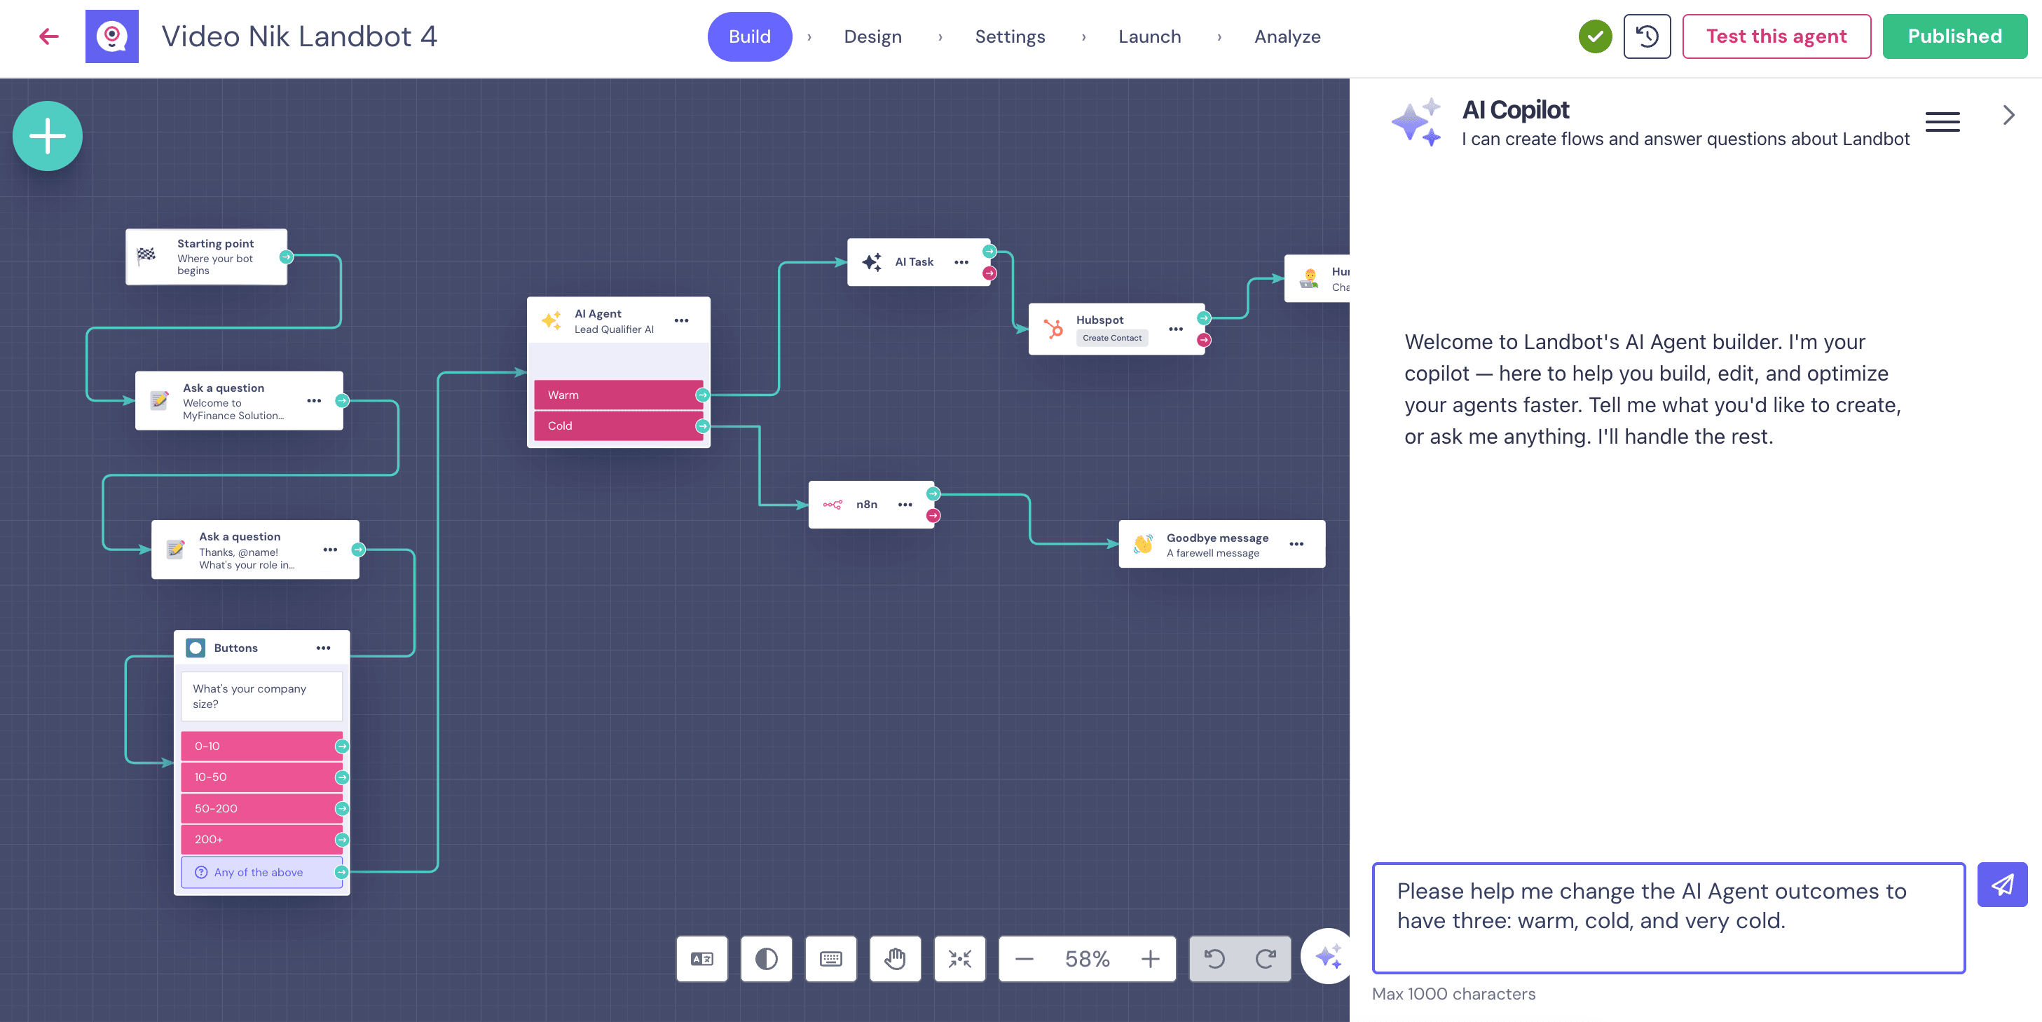Open the Analyze section
This screenshot has width=2042, height=1022.
pyautogui.click(x=1287, y=36)
